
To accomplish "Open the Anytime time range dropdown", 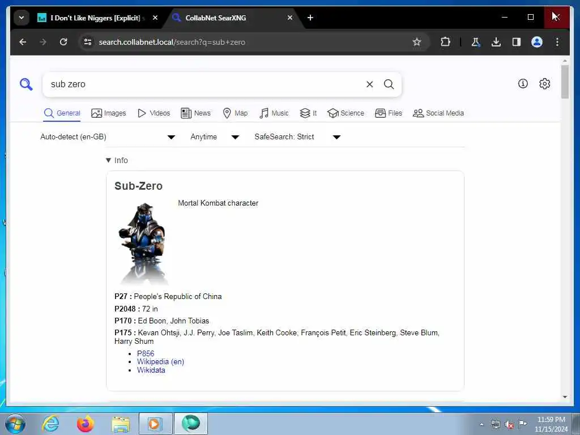I will click(x=215, y=137).
